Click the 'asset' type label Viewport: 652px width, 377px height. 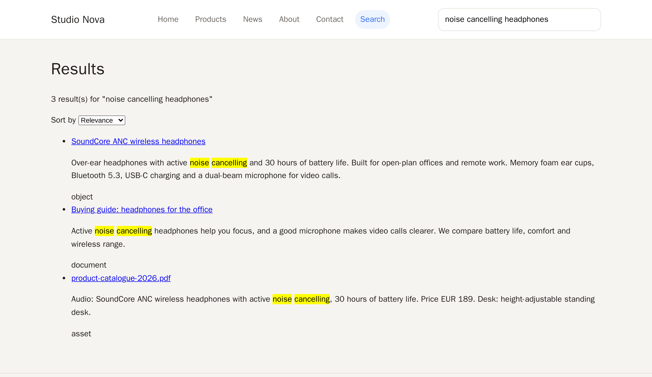pos(81,334)
